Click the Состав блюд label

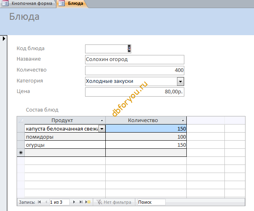42,110
